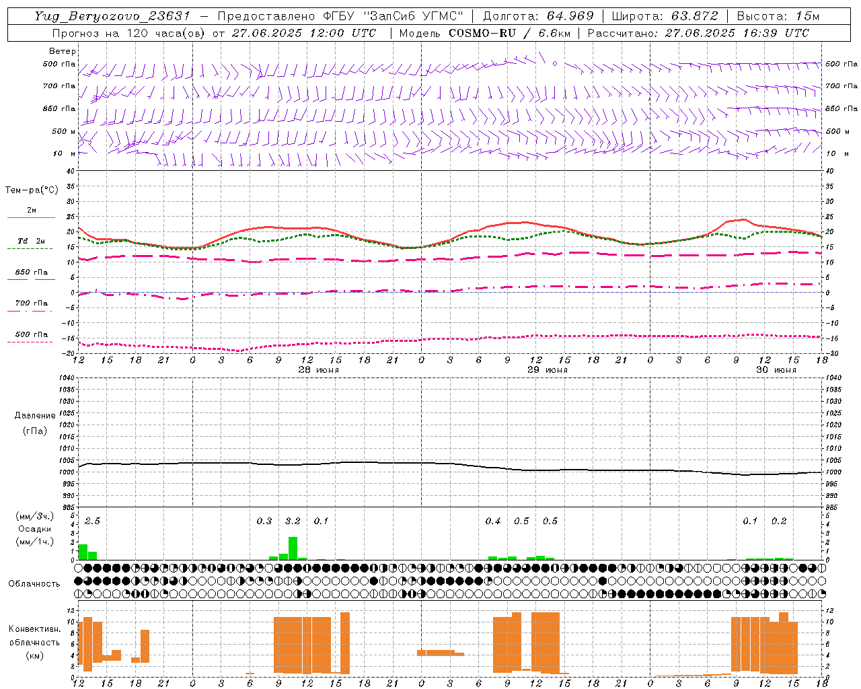This screenshot has height=689, width=861.
Task: Click the "850 гПа" temperature legend entry
Action: 32,273
